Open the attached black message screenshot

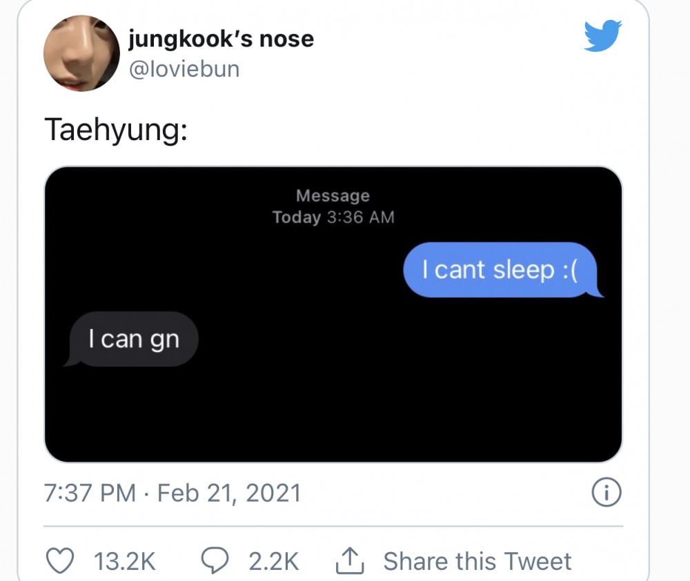pyautogui.click(x=333, y=314)
